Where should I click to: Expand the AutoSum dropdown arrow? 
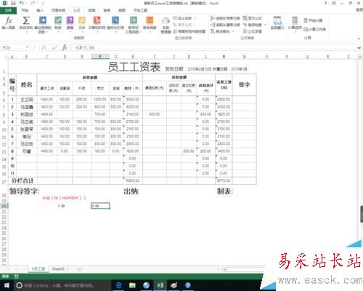(x=26, y=31)
